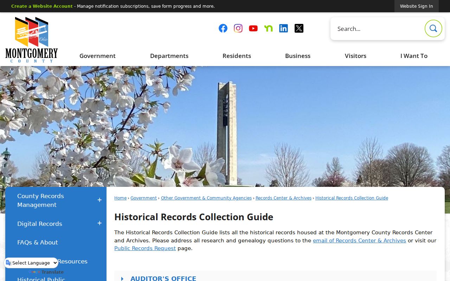Image resolution: width=450 pixels, height=281 pixels.
Task: Expand the County Records Management submenu
Action: click(99, 200)
